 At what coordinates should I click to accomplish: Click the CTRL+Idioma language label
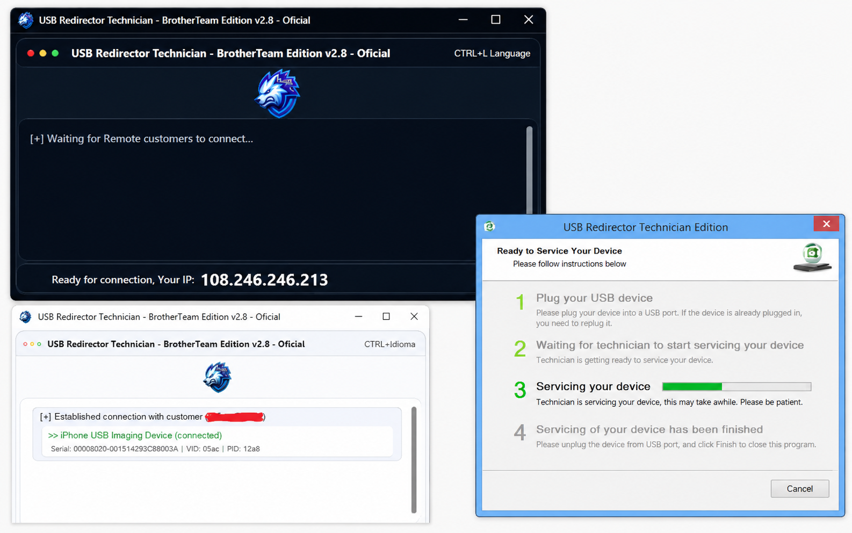click(389, 344)
